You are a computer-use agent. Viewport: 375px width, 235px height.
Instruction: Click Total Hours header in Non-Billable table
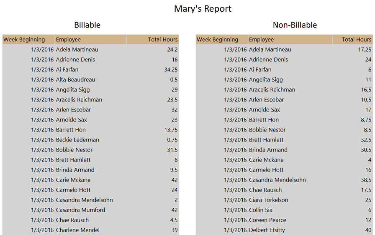point(356,40)
